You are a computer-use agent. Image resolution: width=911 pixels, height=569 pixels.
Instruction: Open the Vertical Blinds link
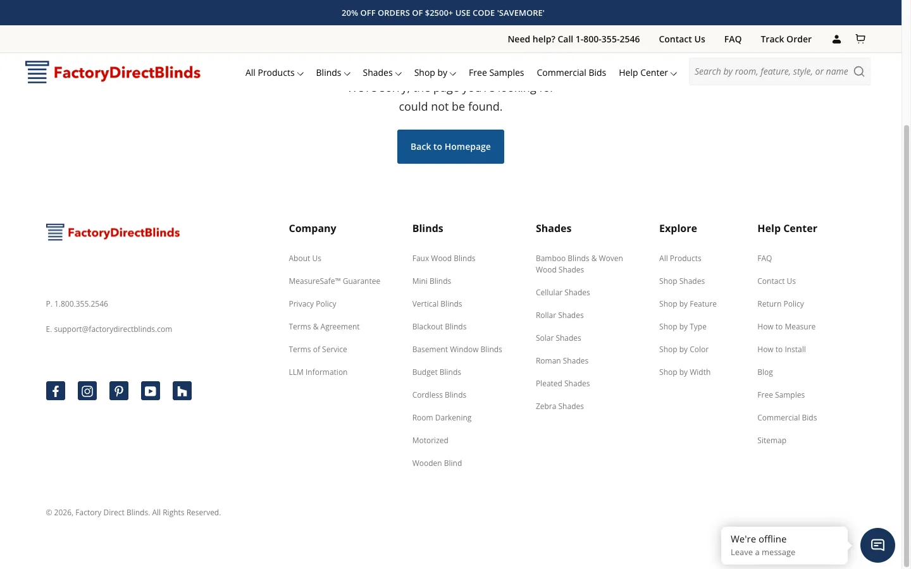tap(437, 304)
